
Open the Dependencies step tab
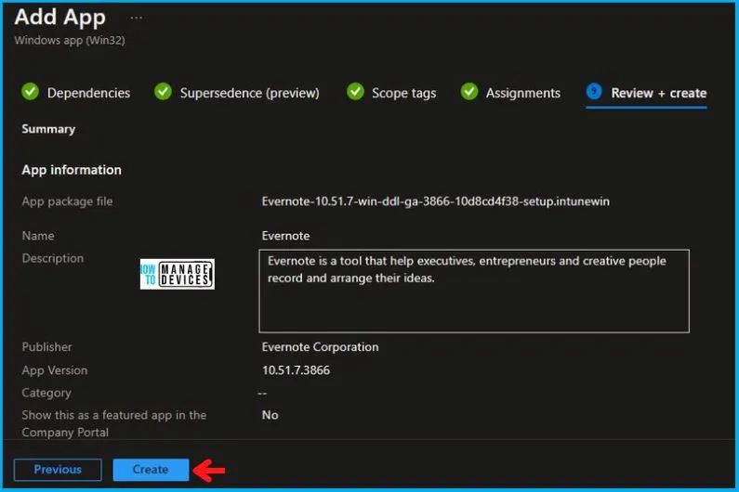(76, 93)
